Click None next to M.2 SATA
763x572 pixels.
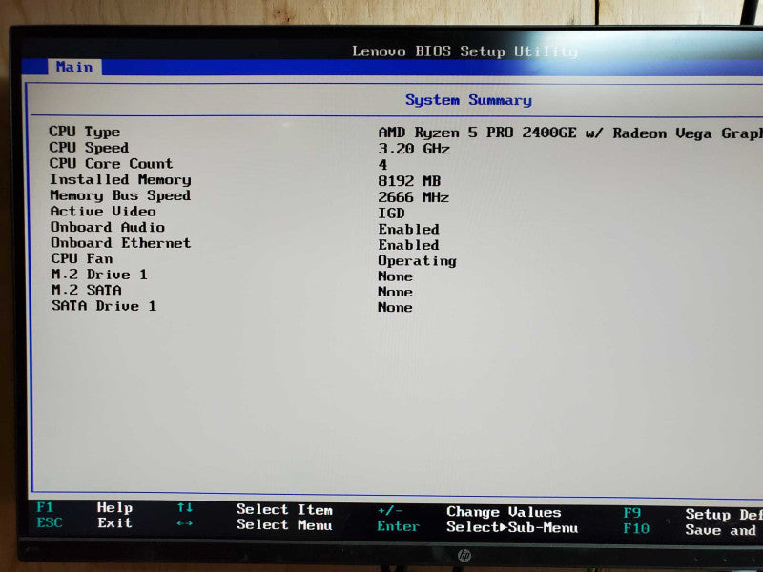click(395, 292)
